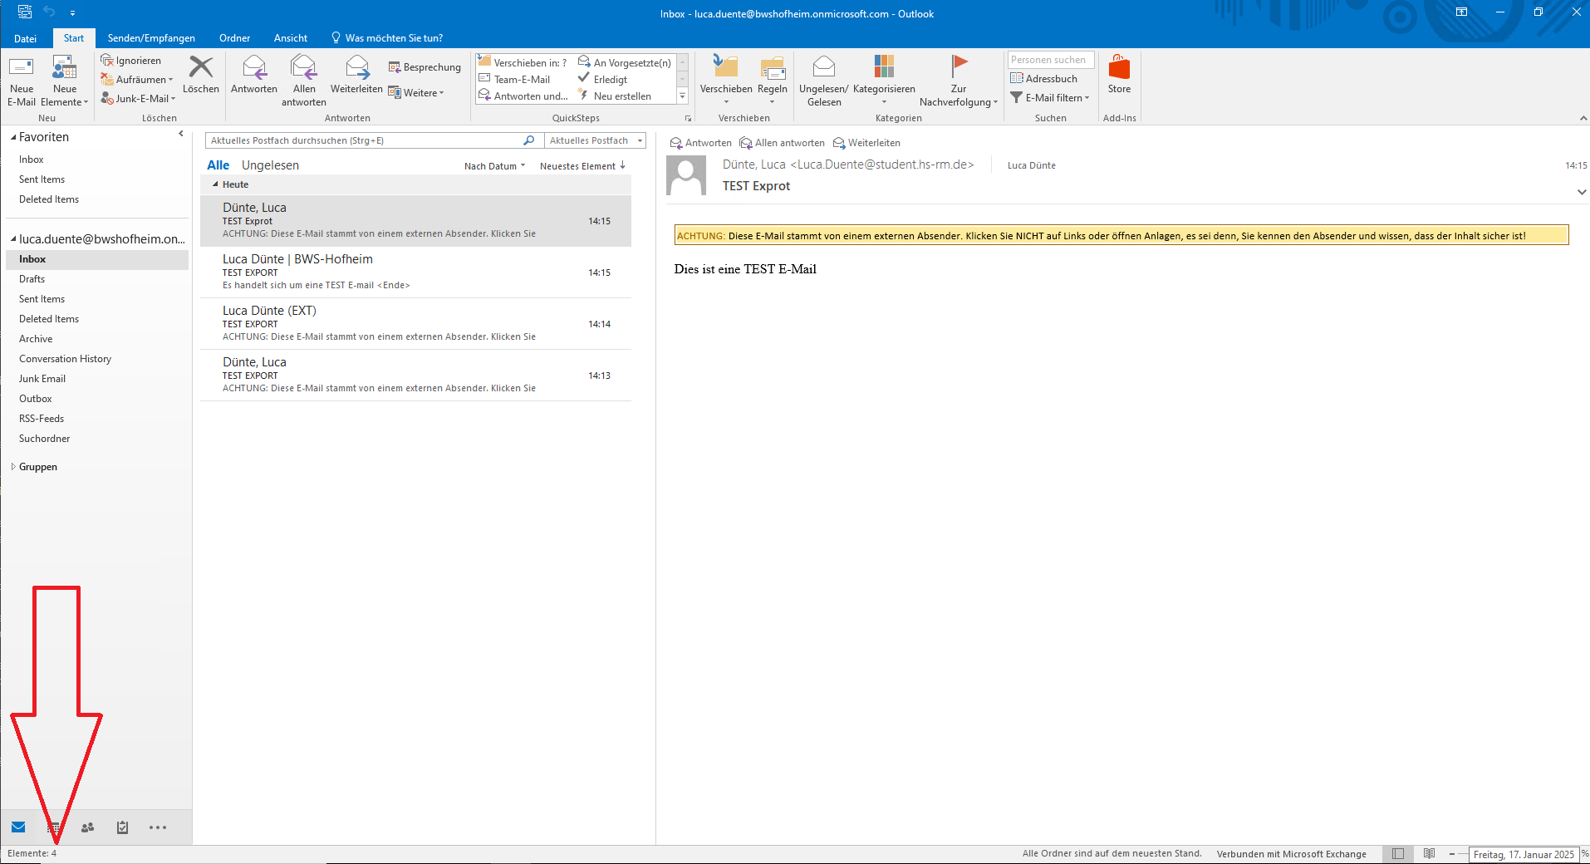Select 'Verschieben in: ?' quick step
Screen dimensions: 1590x864
pyautogui.click(x=523, y=62)
